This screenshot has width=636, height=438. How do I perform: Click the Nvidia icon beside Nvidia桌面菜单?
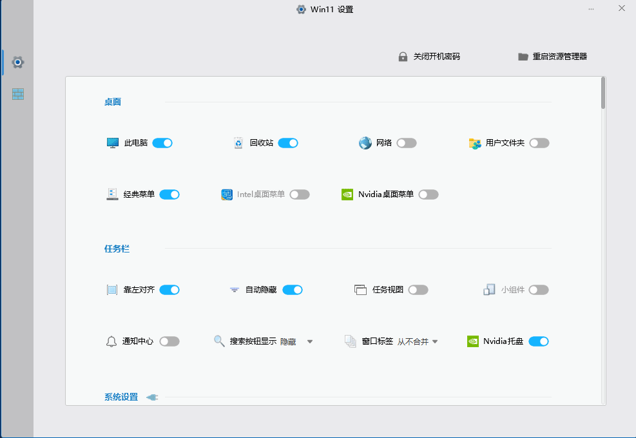pos(347,194)
